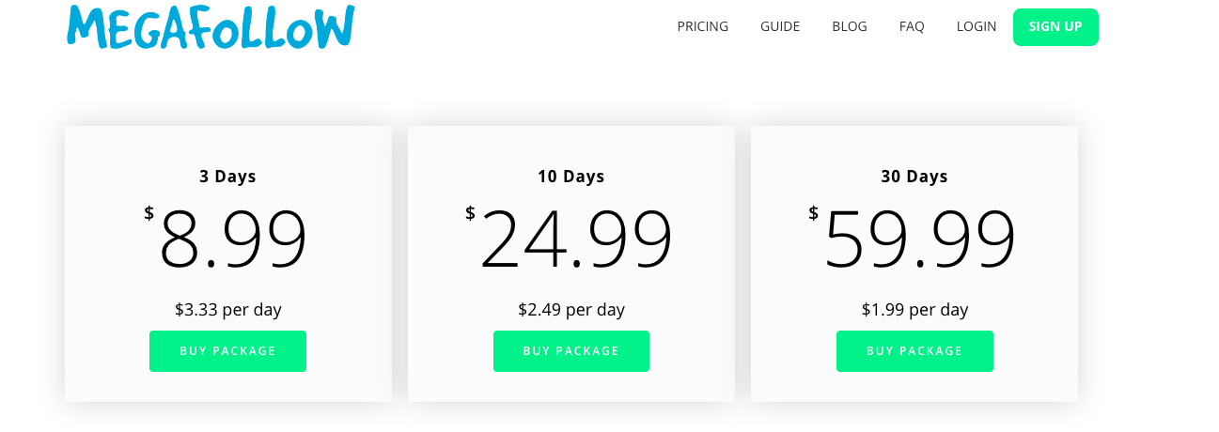
Task: Select the "$1.99 per day" text
Action: click(x=914, y=310)
